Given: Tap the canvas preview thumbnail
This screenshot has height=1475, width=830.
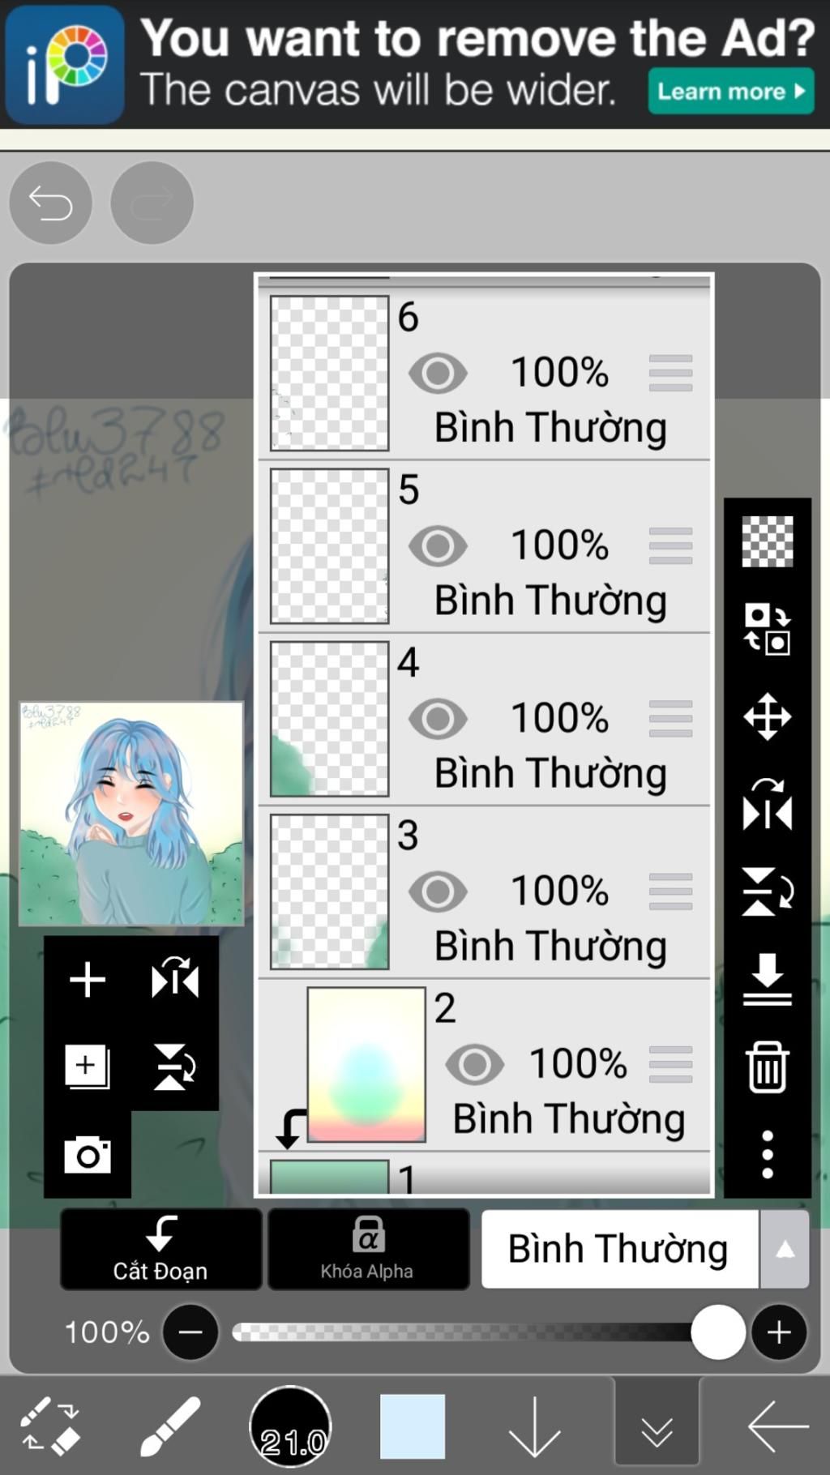Looking at the screenshot, I should tap(131, 813).
